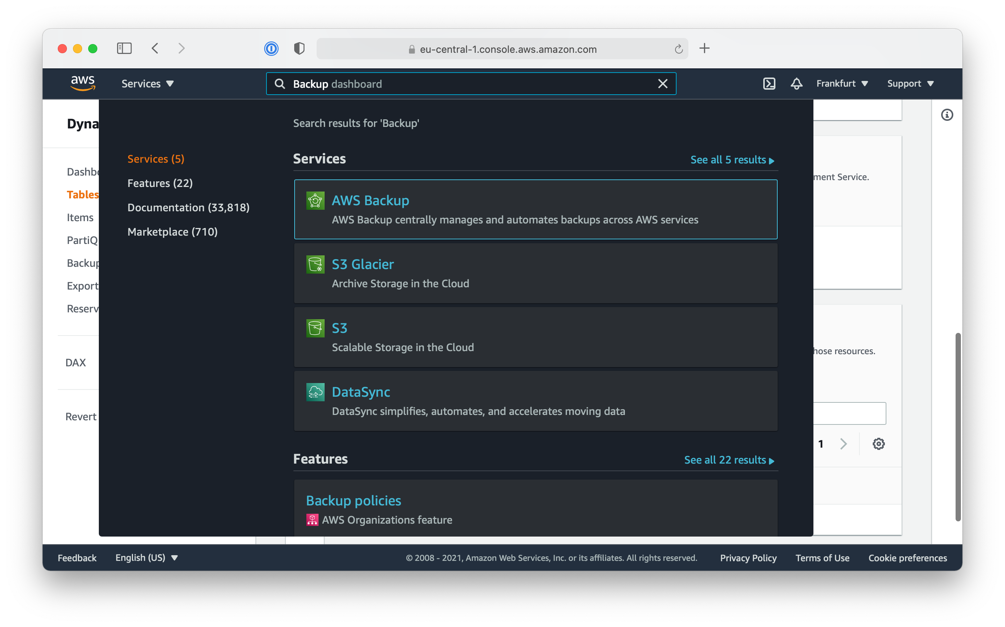Screen dimensions: 1005x627
Task: Toggle the Safari sidebar icon
Action: pos(124,49)
